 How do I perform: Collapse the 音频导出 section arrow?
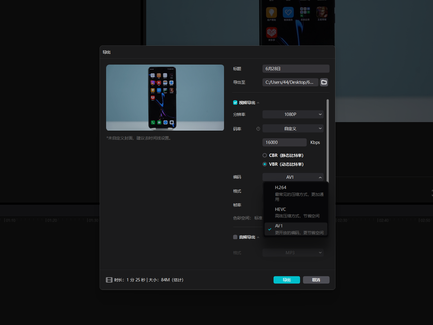(x=258, y=237)
